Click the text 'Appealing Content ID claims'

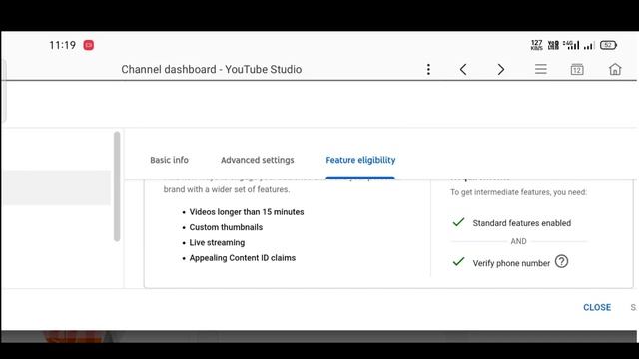pos(242,258)
